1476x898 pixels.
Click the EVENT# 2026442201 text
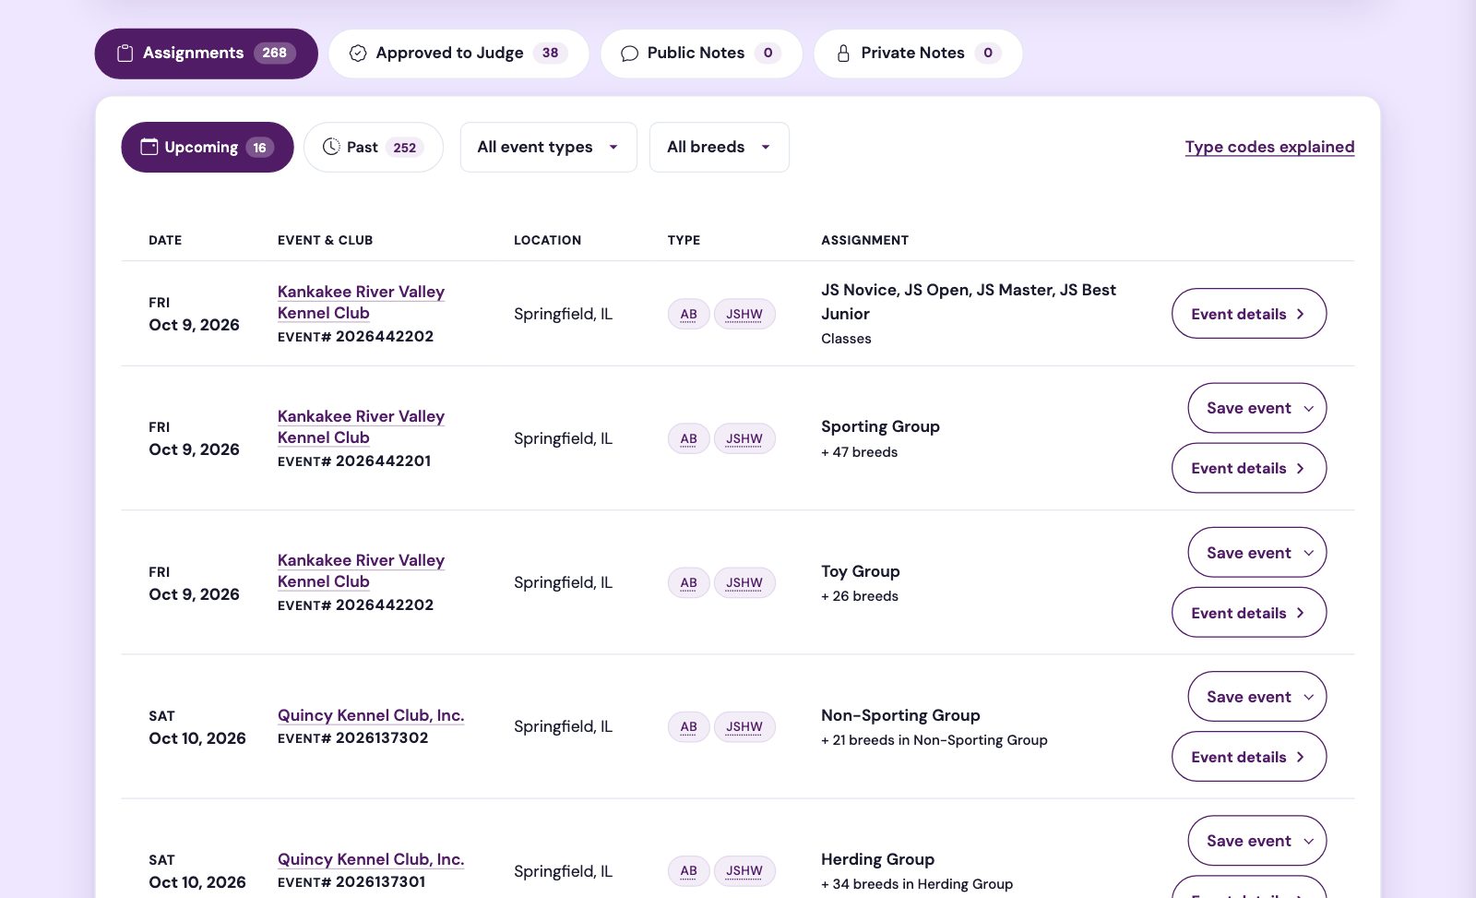[x=354, y=461]
